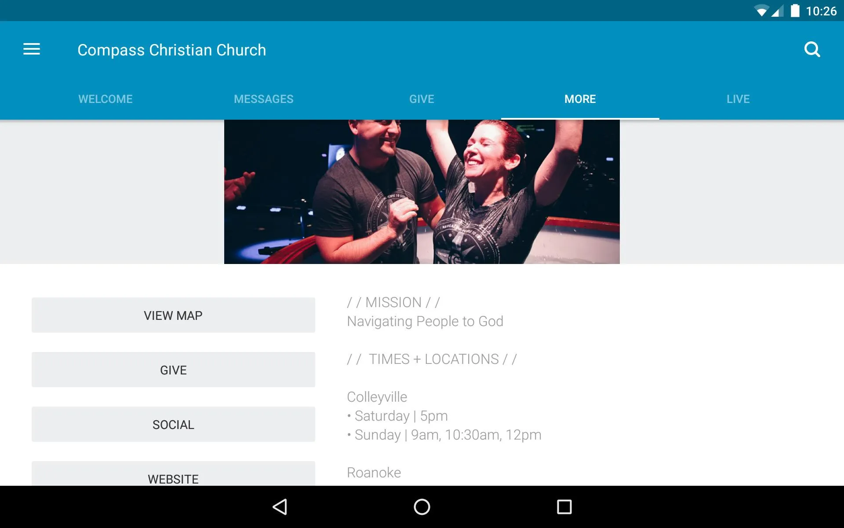This screenshot has width=844, height=528.
Task: Tap the baptism photo banner
Action: 422,192
